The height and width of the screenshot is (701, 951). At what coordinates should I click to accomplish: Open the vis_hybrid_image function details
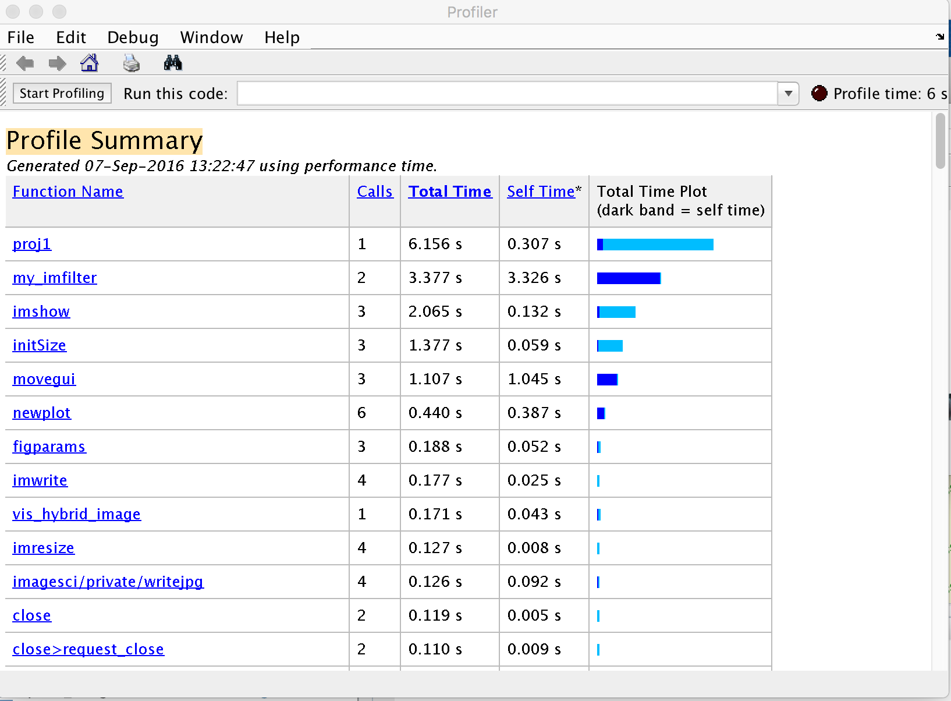pos(77,514)
